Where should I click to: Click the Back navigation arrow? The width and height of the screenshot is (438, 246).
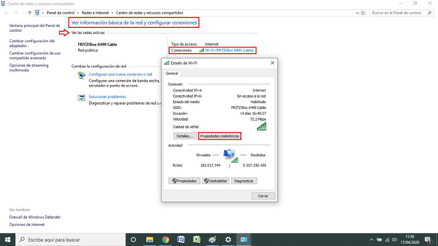click(x=6, y=13)
